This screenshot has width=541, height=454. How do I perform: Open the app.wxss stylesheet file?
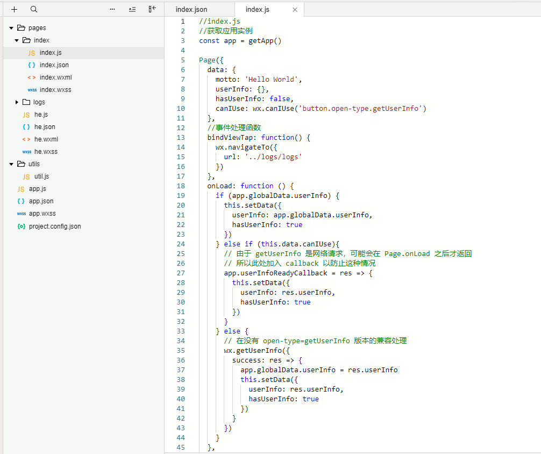click(42, 214)
